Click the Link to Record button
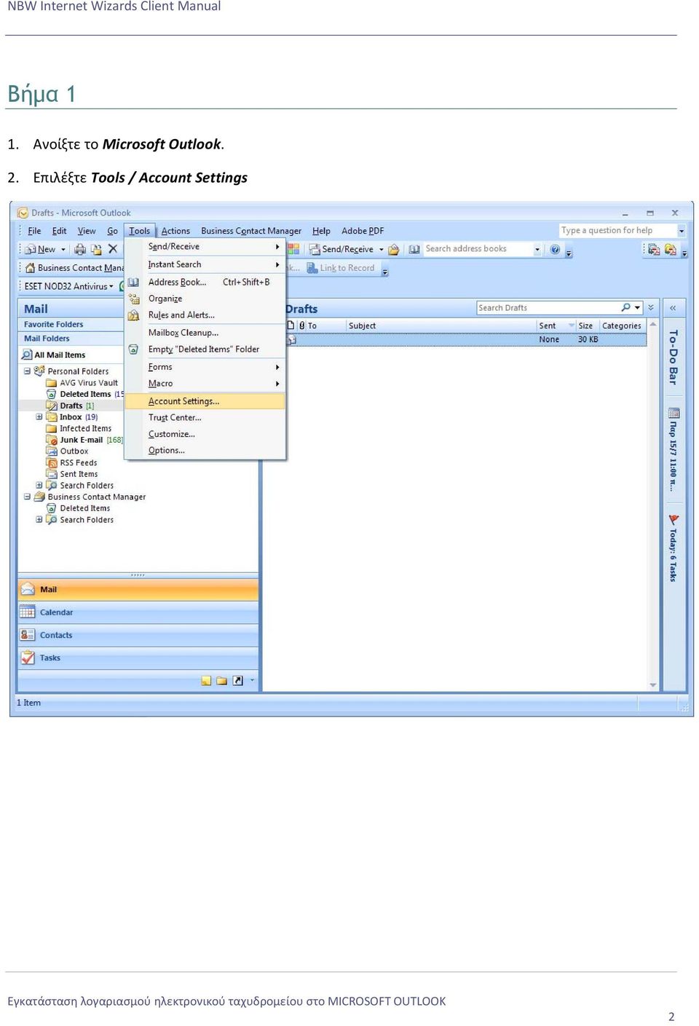Viewport: 699px width, 1026px height. (x=341, y=268)
